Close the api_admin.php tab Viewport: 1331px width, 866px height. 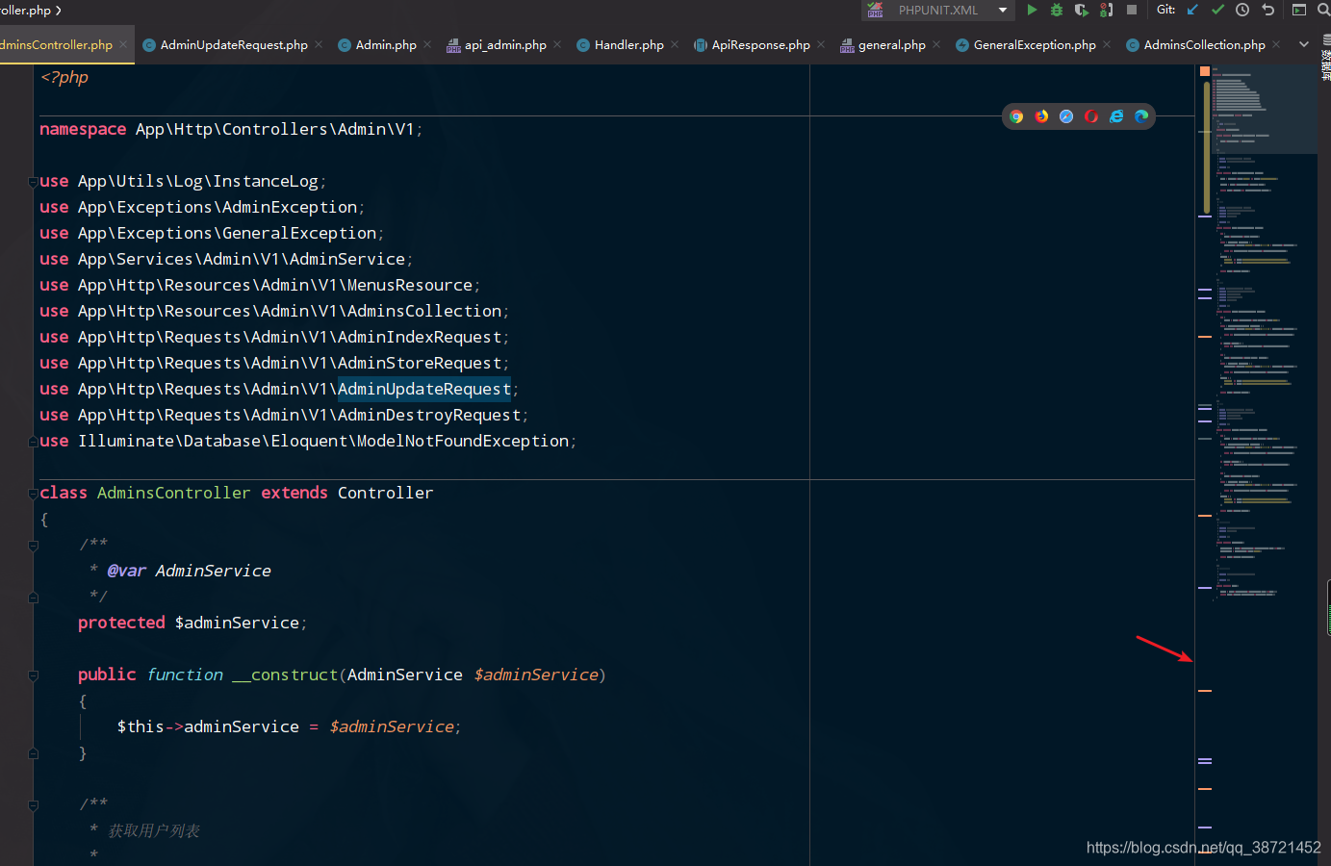coord(557,44)
